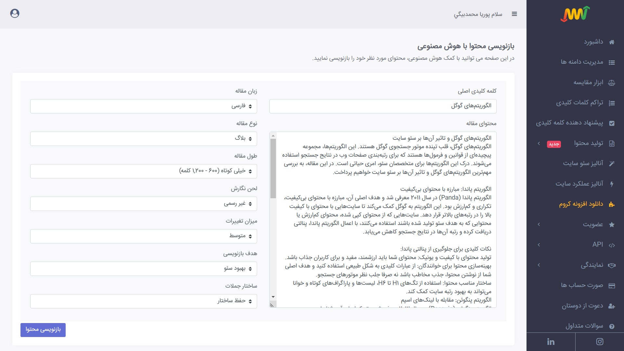Open the LinkedIn link in sidebar footer

551,342
